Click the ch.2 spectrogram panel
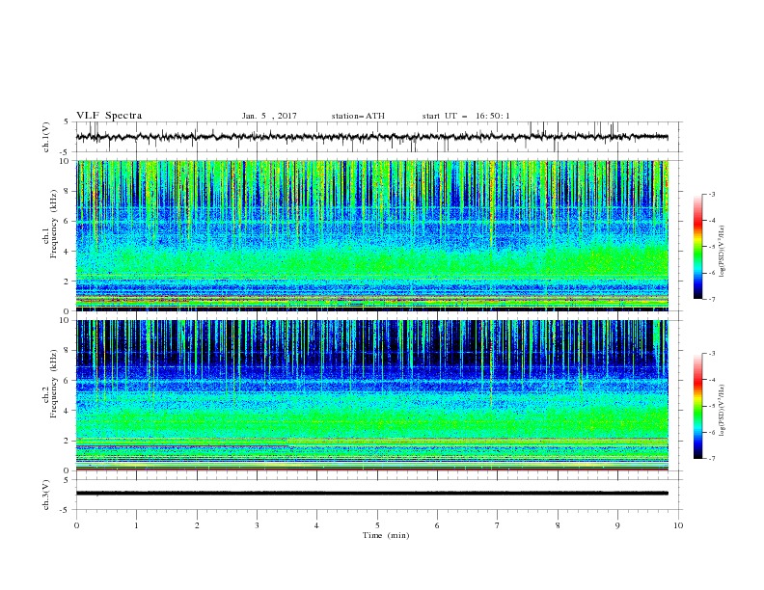The height and width of the screenshot is (590, 764). coord(372,395)
